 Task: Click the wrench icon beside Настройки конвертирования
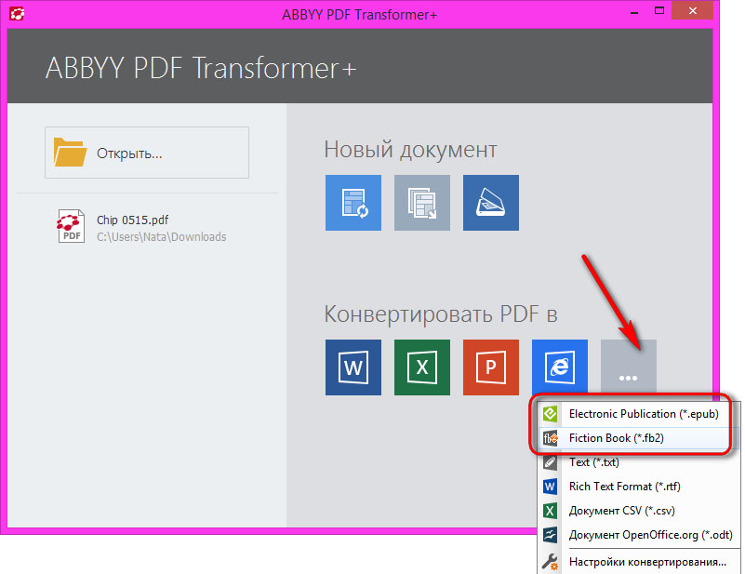click(x=551, y=562)
